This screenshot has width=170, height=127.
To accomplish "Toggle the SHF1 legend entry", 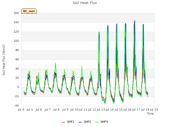I will (x=68, y=122).
